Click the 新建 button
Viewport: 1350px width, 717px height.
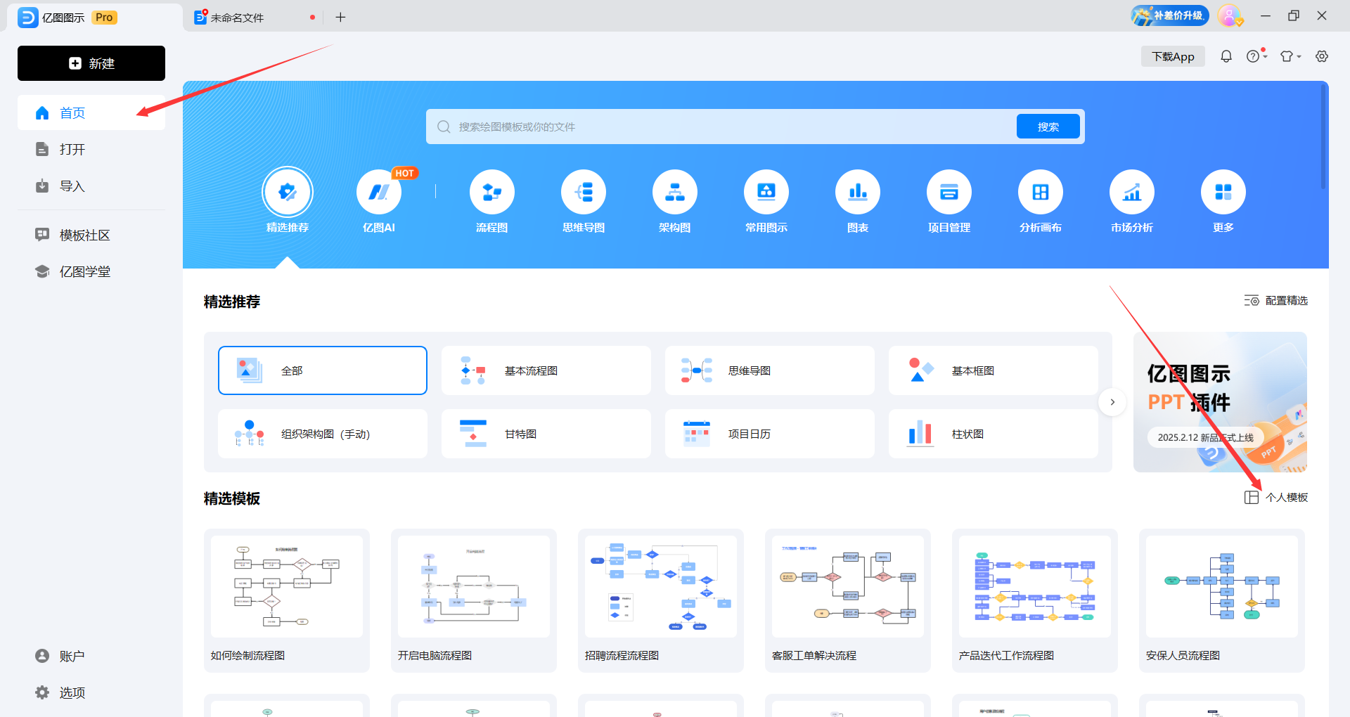(x=91, y=63)
